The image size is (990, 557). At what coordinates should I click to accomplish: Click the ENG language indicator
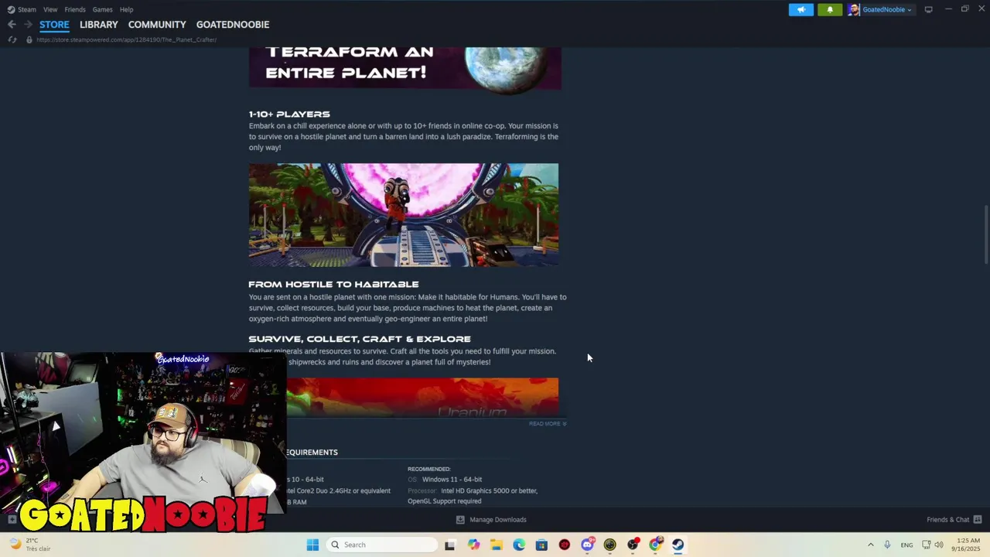pos(906,545)
